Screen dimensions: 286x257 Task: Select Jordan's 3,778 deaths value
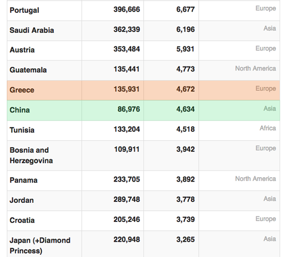[186, 199]
